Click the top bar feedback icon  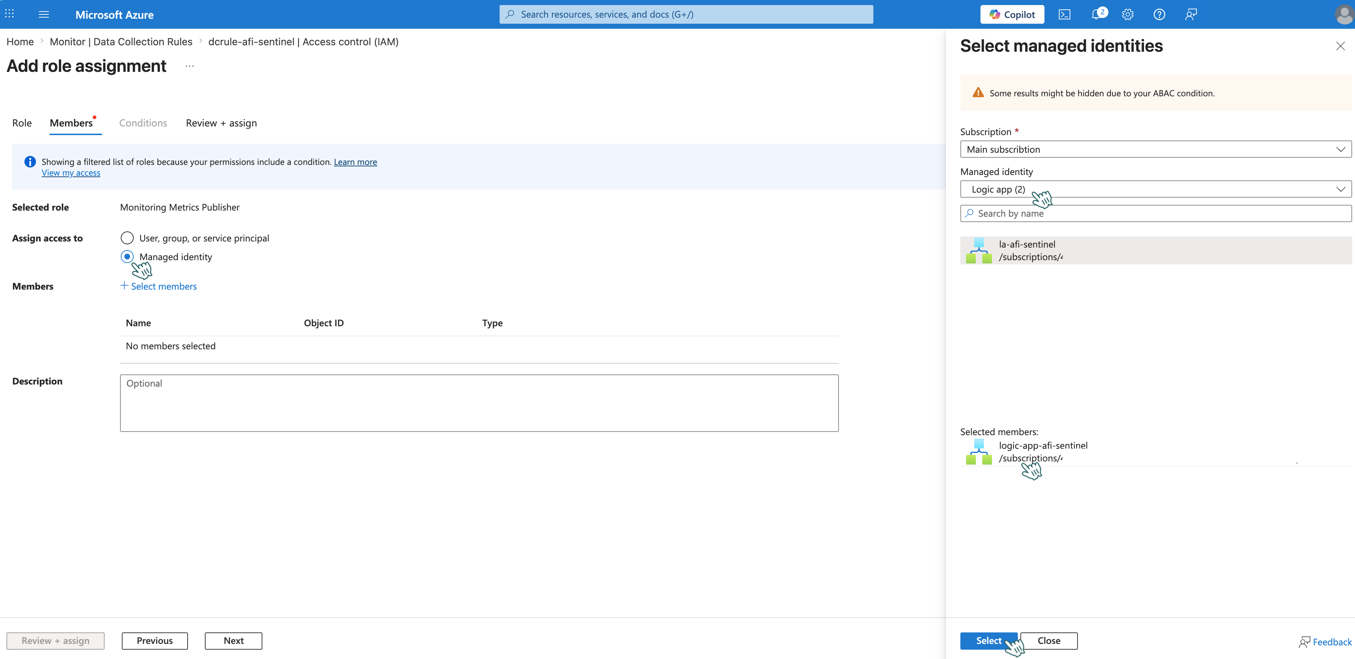[x=1191, y=14]
